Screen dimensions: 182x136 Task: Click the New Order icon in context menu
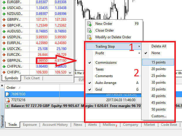point(90,24)
